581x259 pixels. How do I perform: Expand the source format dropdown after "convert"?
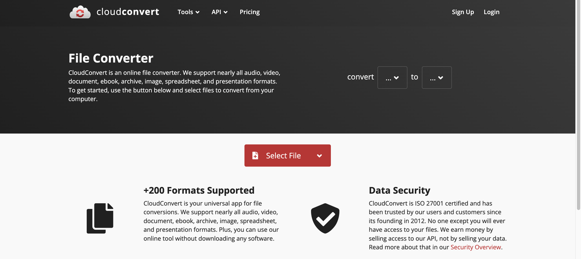click(x=392, y=78)
